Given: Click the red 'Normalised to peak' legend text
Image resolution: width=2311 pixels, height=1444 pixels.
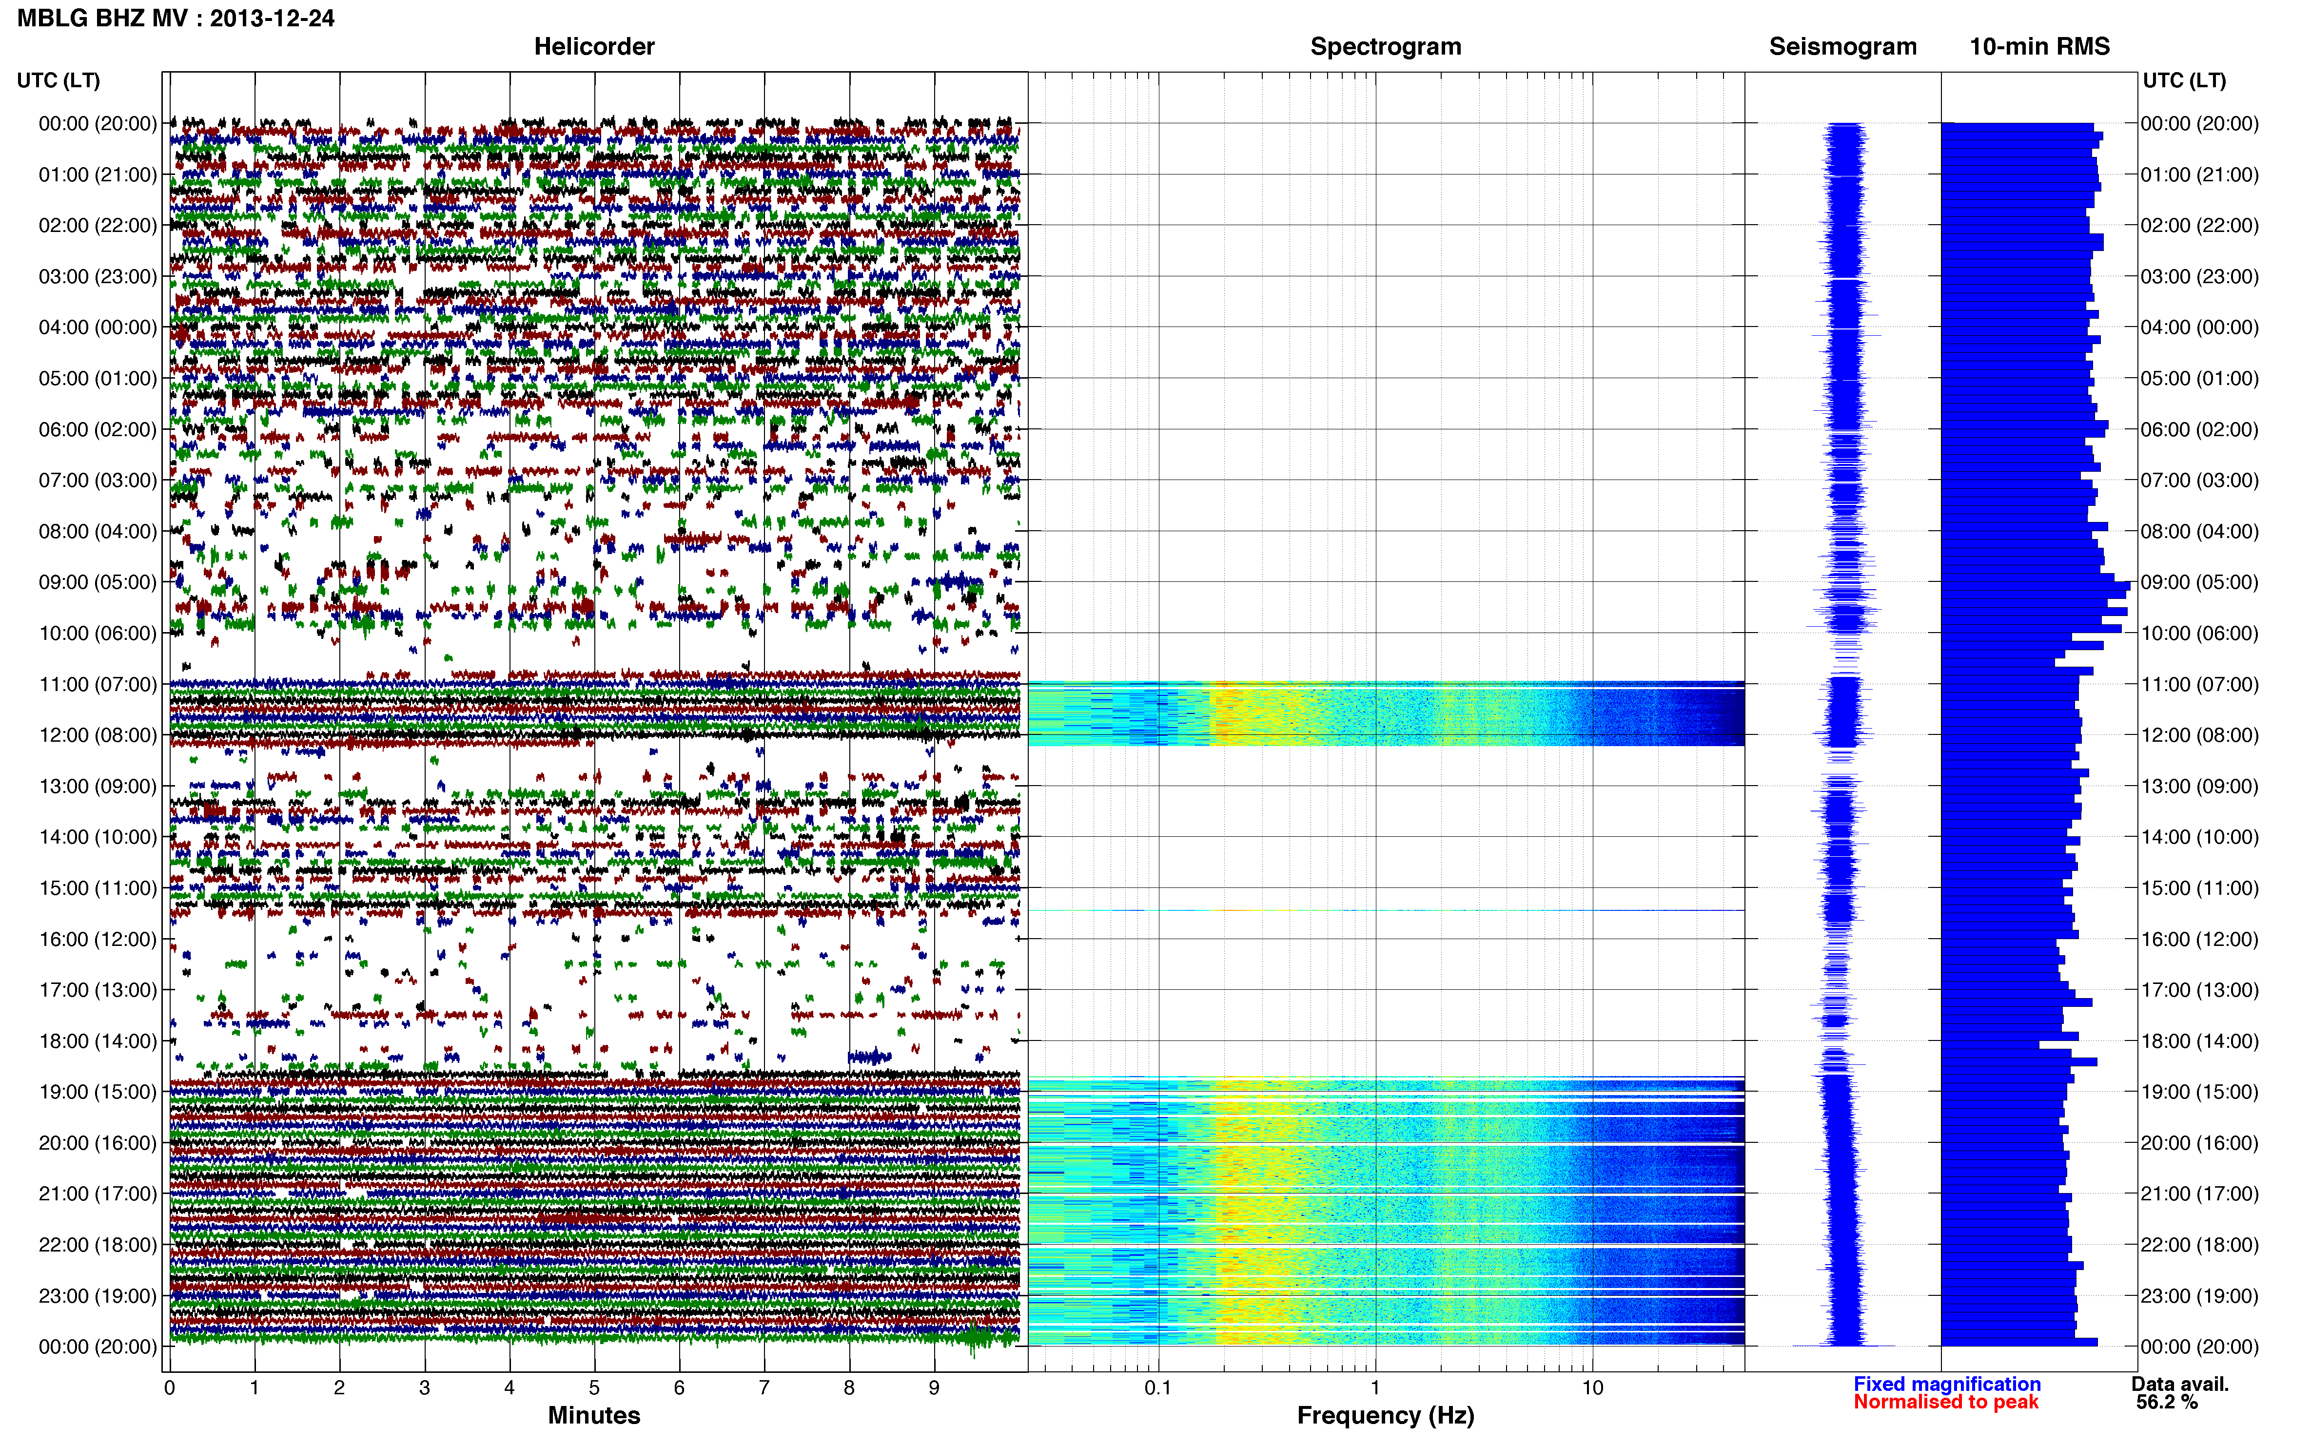Looking at the screenshot, I should click(1945, 1402).
